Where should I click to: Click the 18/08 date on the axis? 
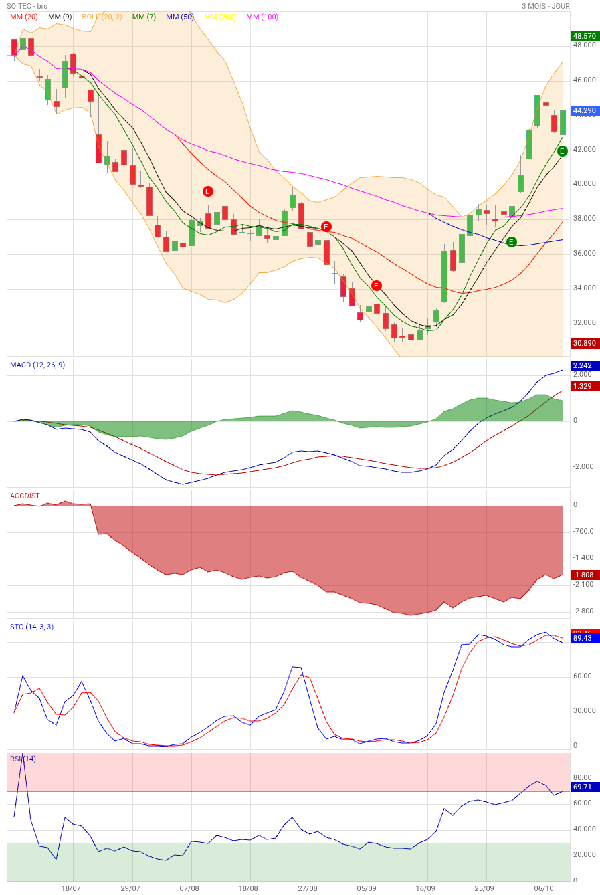tap(248, 889)
